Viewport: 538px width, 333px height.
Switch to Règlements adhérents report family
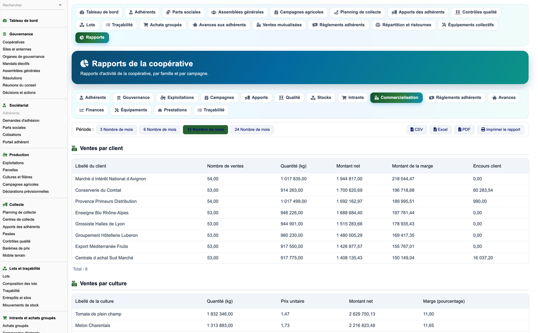[455, 98]
